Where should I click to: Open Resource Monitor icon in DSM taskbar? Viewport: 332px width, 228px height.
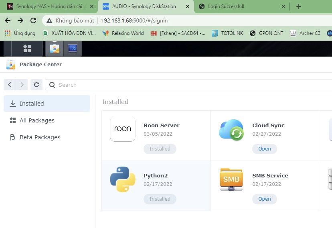click(73, 49)
